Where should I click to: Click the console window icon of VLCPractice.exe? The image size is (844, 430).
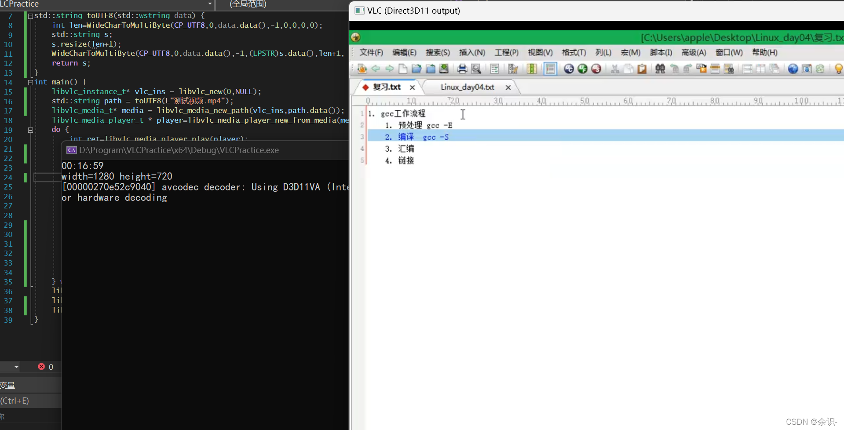pyautogui.click(x=71, y=150)
